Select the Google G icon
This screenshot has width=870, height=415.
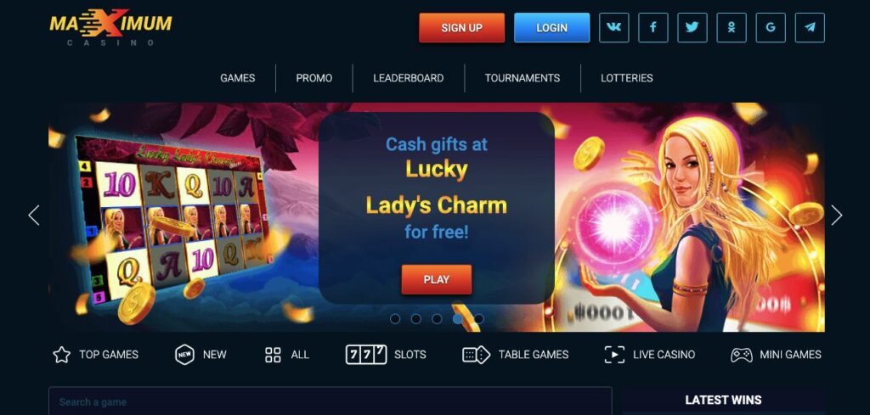pyautogui.click(x=771, y=28)
